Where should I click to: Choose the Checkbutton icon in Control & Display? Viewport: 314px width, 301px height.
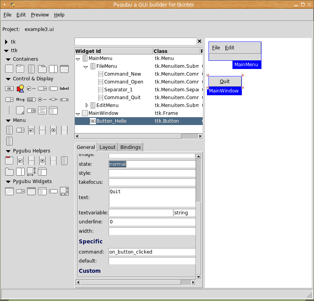tap(31, 89)
